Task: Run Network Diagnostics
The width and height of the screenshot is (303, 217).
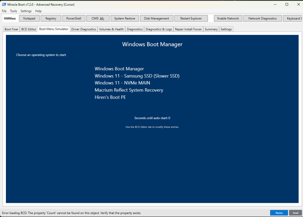Action: click(262, 18)
